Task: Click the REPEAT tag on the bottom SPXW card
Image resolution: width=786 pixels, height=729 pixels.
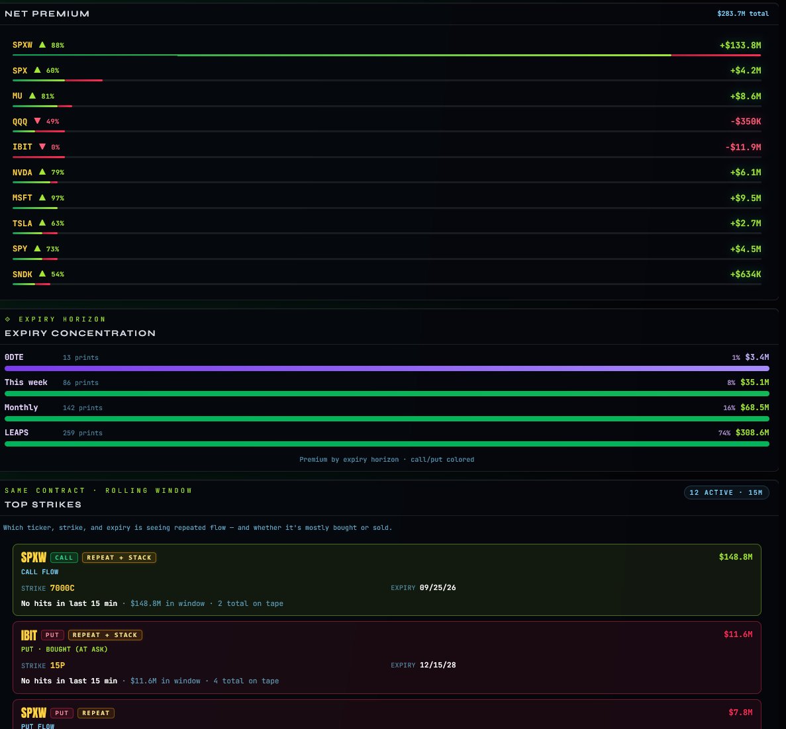Action: click(x=96, y=713)
